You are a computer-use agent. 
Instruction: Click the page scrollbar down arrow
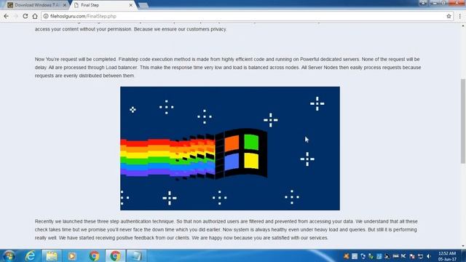click(x=463, y=246)
